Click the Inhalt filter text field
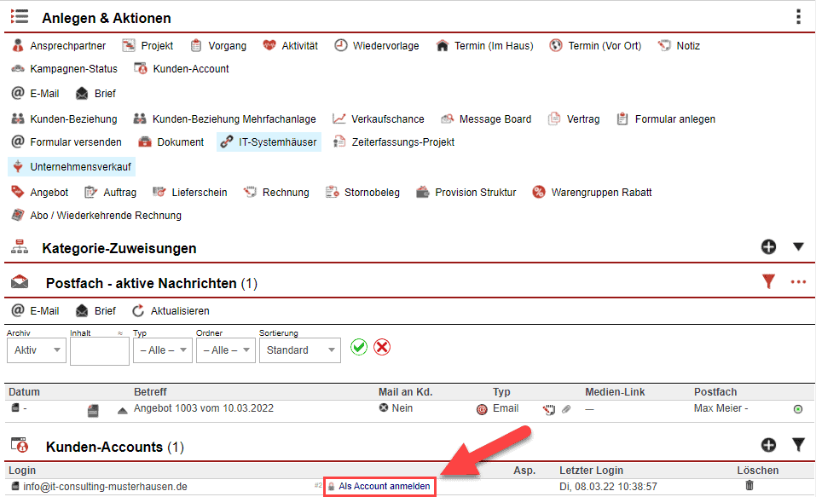Screen dimensions: 816x497 tap(99, 350)
